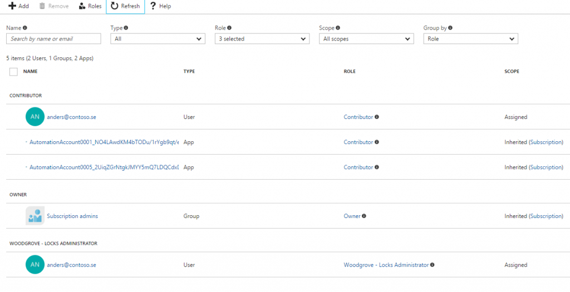The width and height of the screenshot is (570, 292).
Task: Click info icon next to Scope label
Action: [x=338, y=28]
